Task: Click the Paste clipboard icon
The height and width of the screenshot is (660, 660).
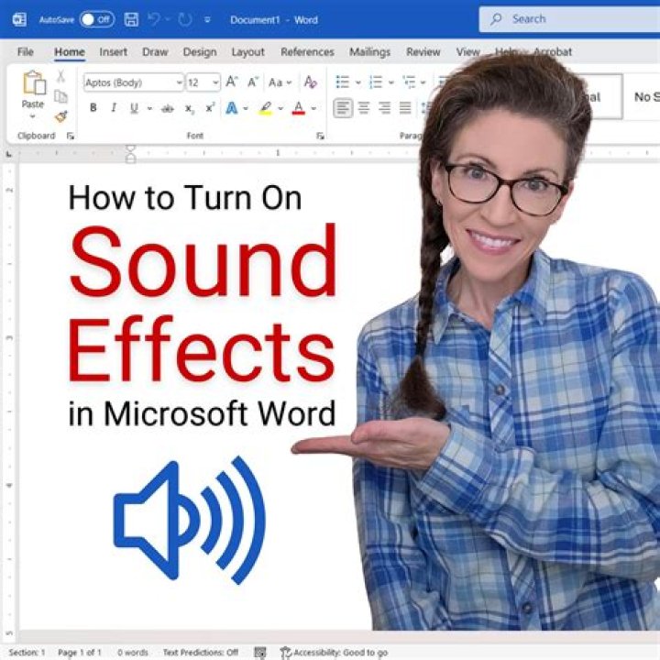Action: [34, 82]
